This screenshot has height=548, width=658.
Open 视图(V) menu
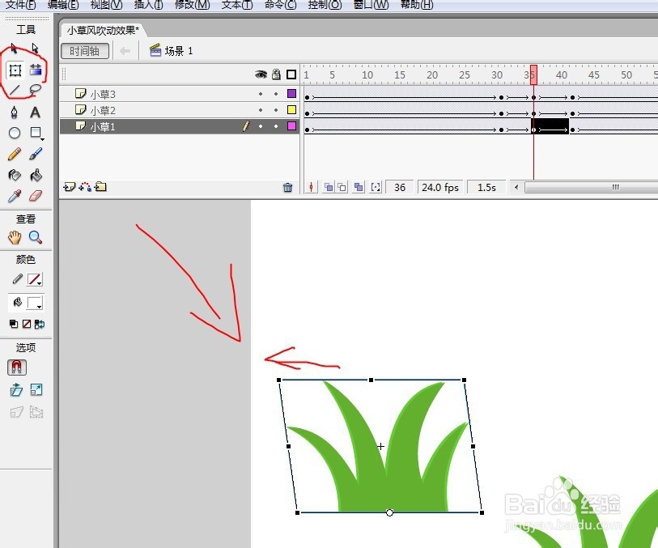pos(107,5)
